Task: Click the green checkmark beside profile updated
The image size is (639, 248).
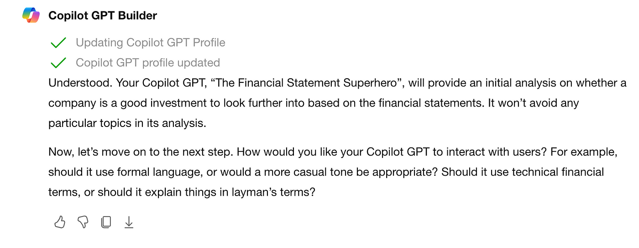Action: [x=58, y=63]
